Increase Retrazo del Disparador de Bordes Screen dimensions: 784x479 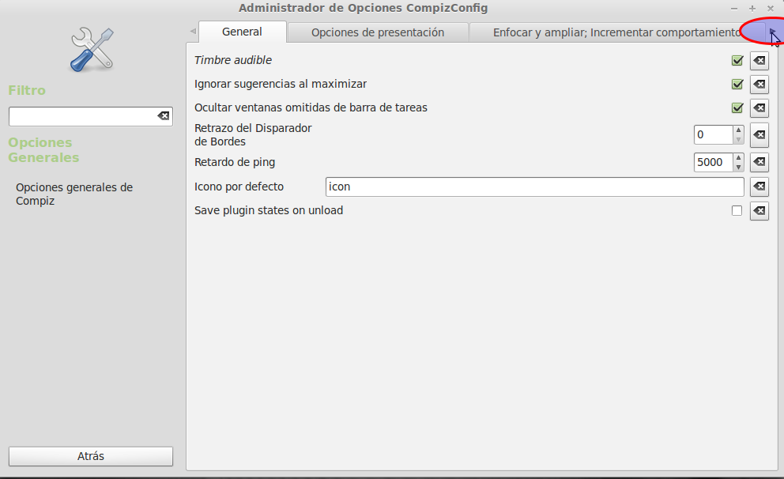click(739, 130)
